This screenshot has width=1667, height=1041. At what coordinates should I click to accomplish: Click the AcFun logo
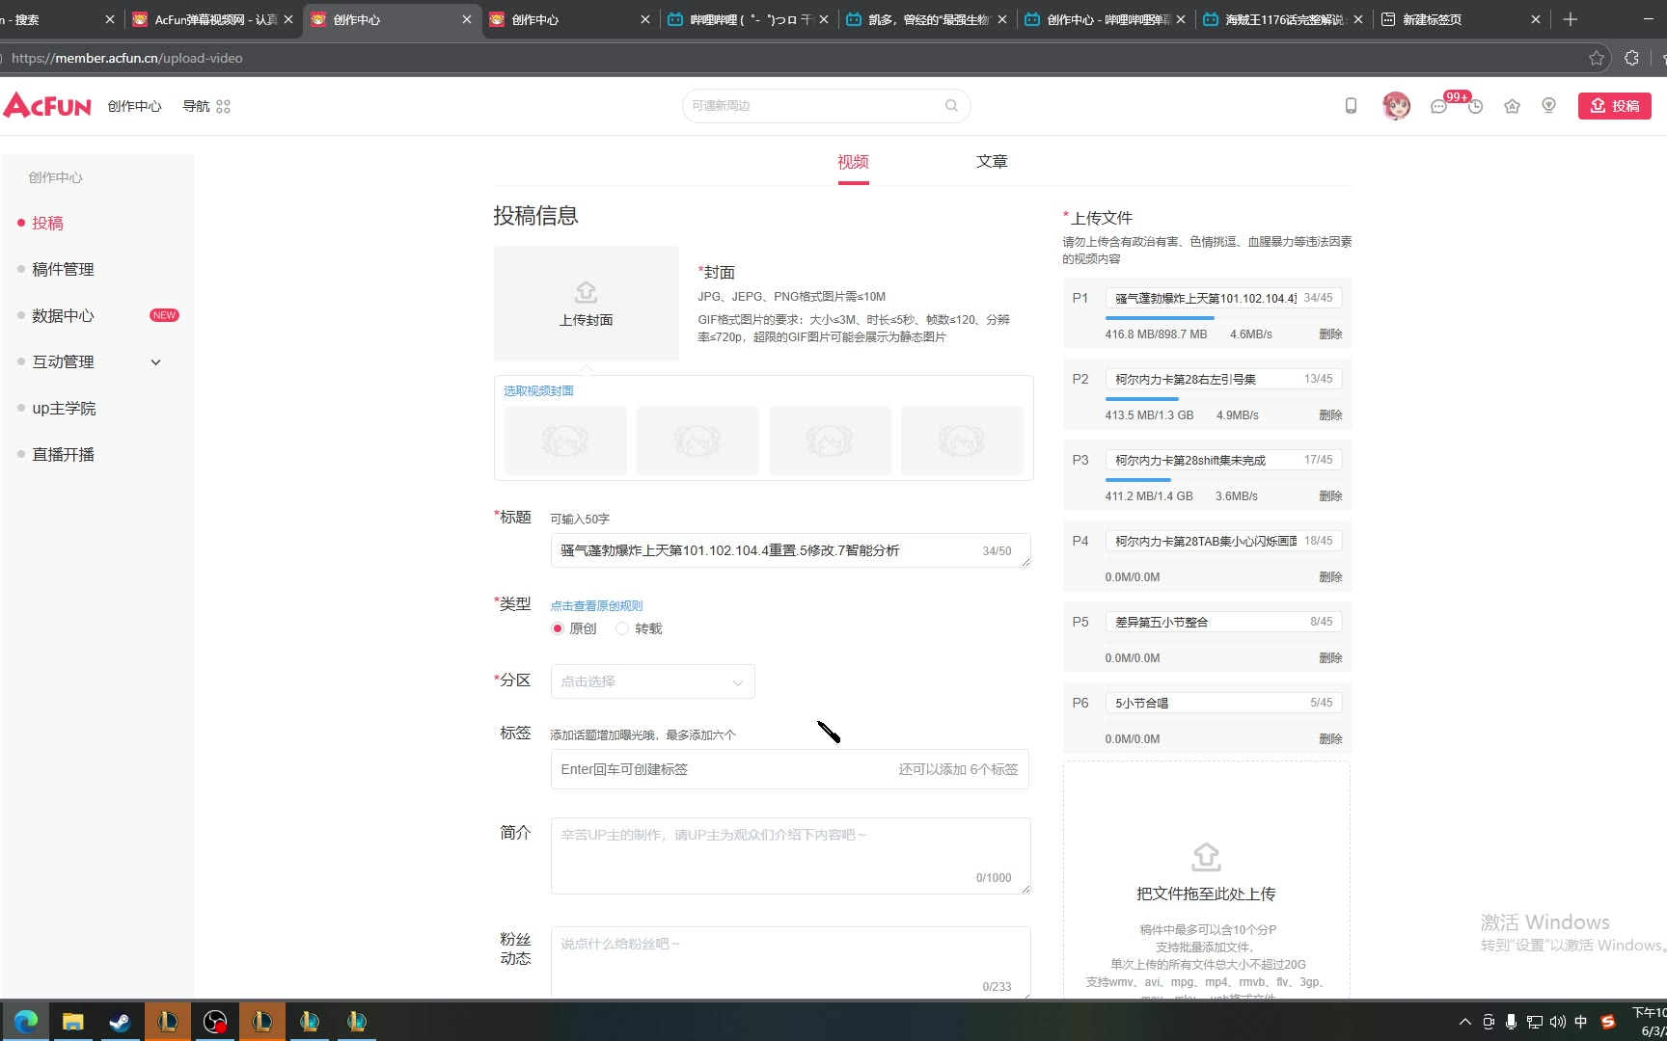click(x=47, y=105)
